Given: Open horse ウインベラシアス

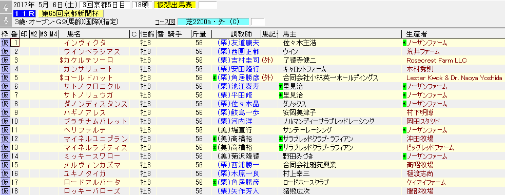Looking at the screenshot, I should click(92, 51).
